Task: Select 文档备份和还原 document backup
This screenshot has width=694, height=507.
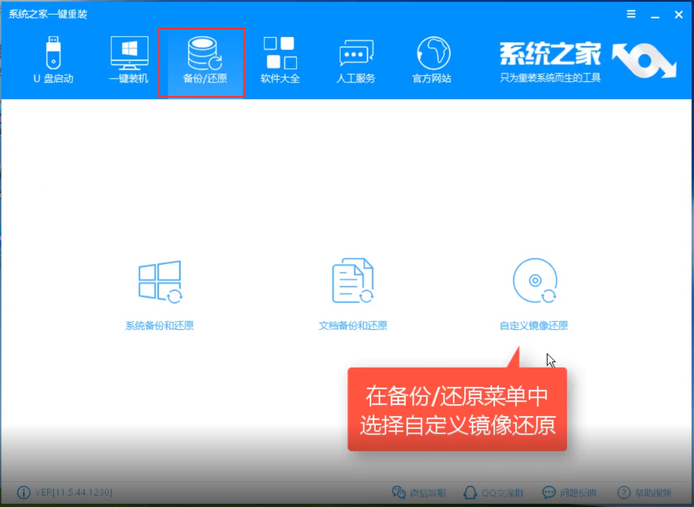Action: [353, 291]
